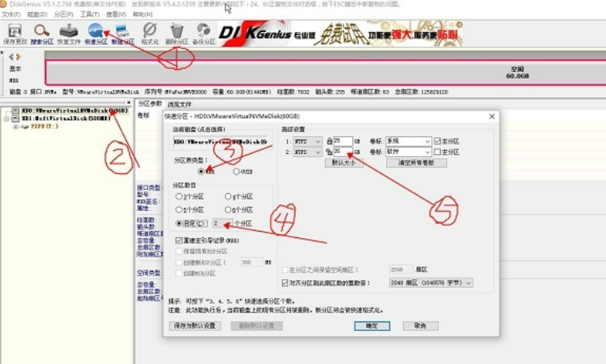Confirm with the 确定 button

372,326
